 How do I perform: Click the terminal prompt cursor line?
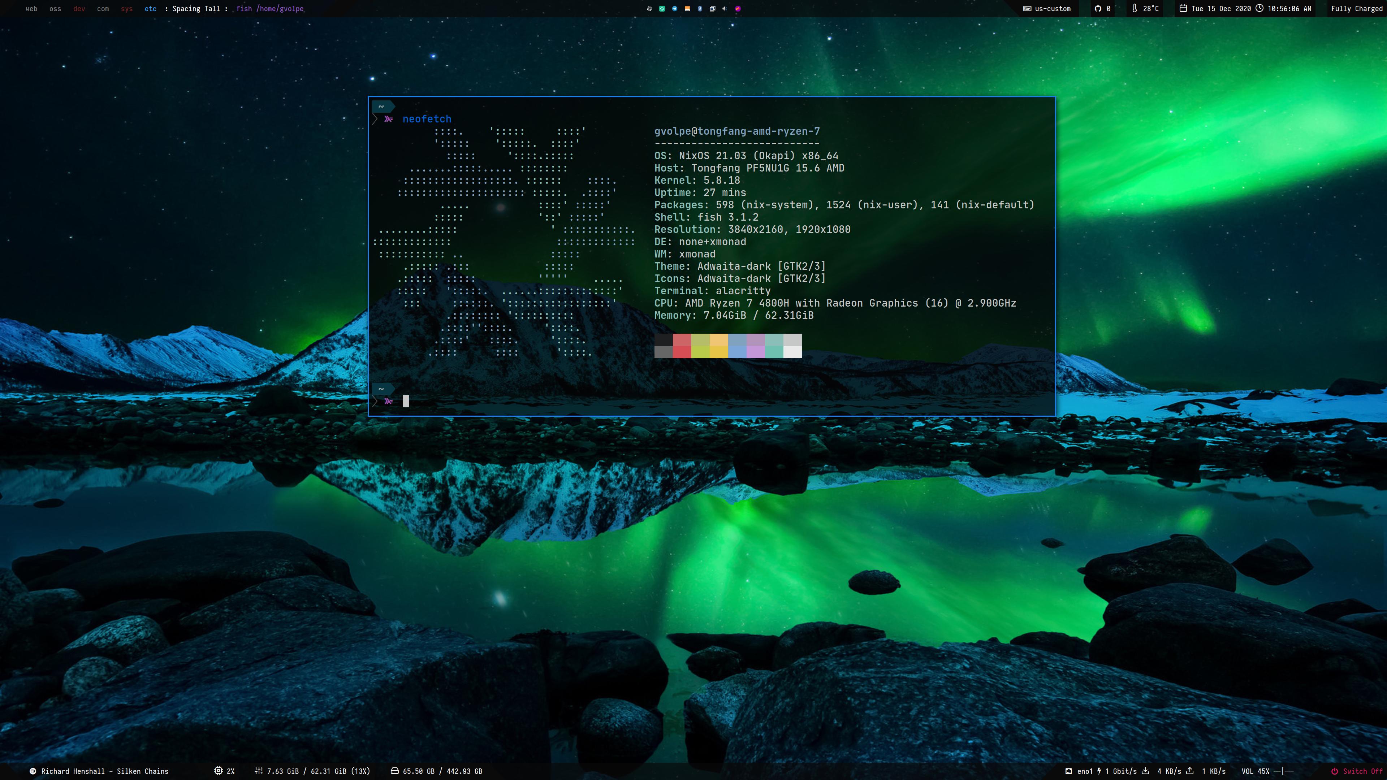405,401
